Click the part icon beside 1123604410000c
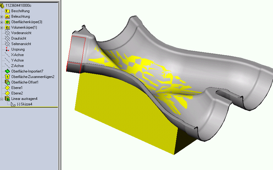This screenshot has width=273, height=170. [x=2, y=6]
